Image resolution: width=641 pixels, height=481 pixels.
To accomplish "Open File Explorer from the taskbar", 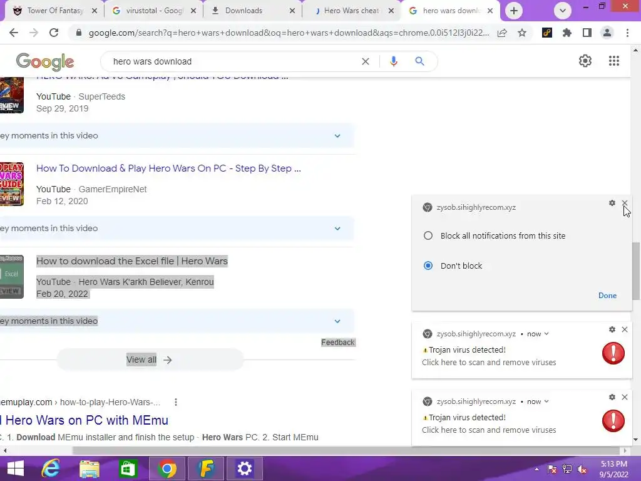I will tap(89, 468).
